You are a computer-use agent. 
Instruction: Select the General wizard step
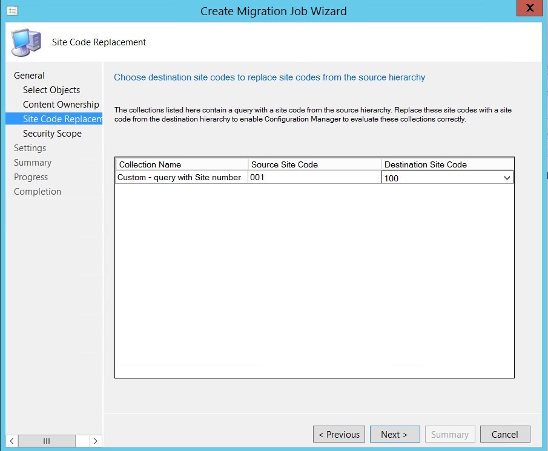pyautogui.click(x=29, y=75)
